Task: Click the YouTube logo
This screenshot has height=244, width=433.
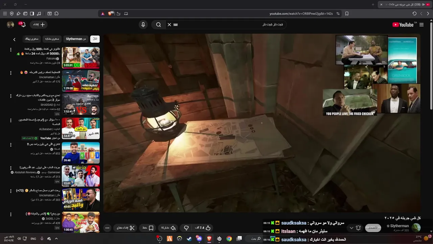Action: (403, 25)
